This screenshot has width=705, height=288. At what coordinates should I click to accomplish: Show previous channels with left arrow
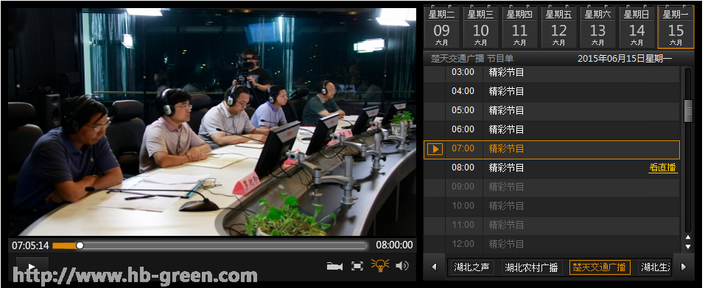click(435, 267)
